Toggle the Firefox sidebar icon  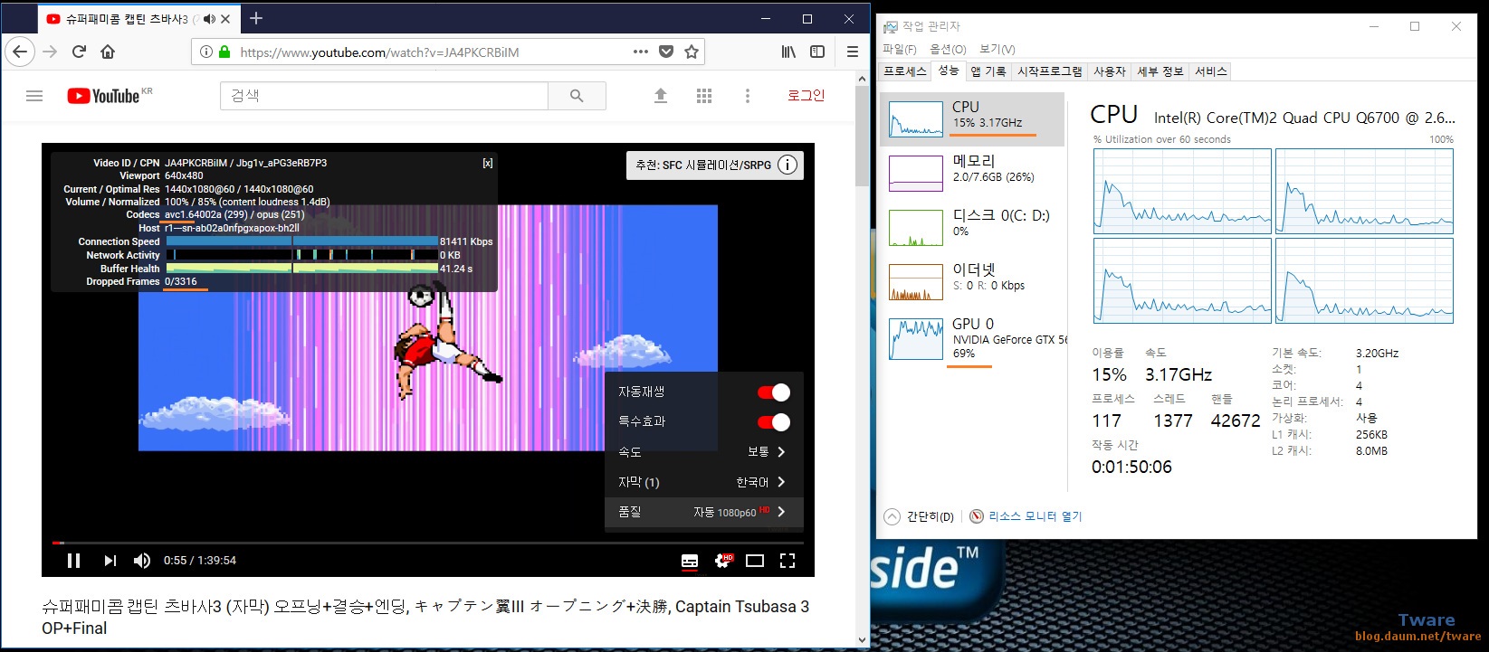pos(817,52)
